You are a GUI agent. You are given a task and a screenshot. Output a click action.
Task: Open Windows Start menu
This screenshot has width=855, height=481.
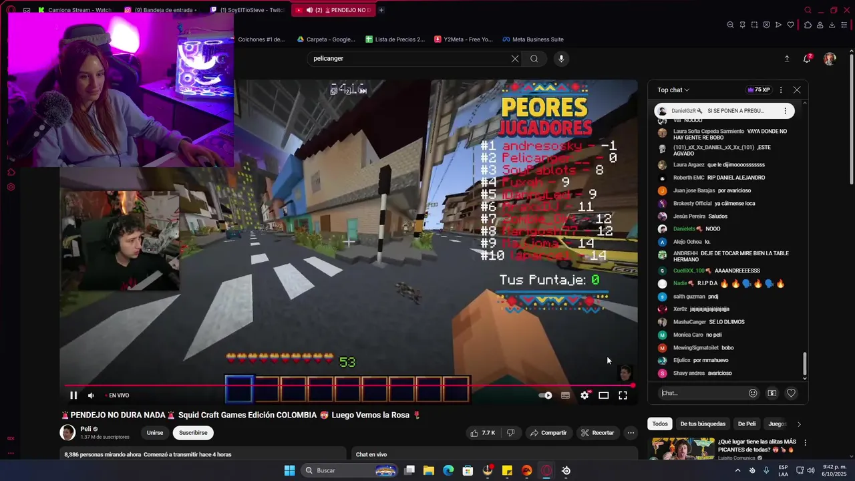point(289,470)
